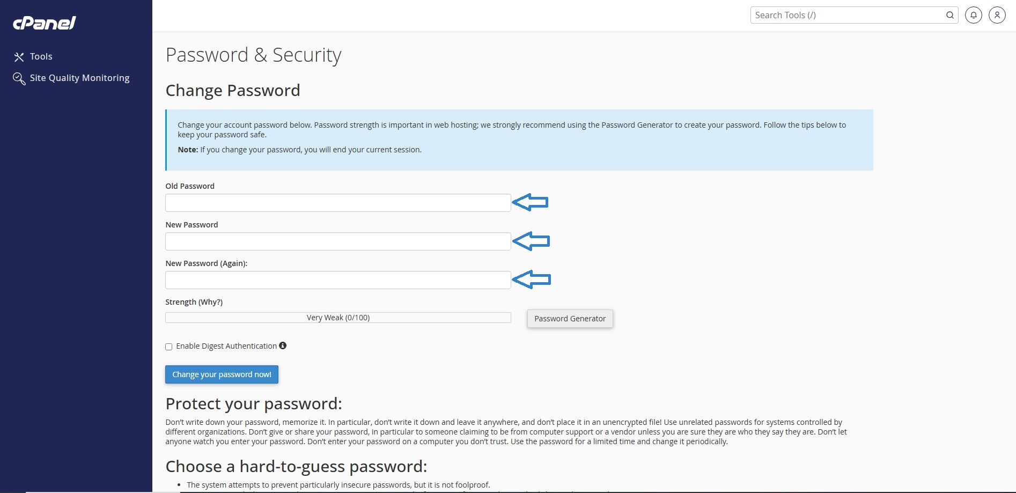Click the Choose a hard-to-guess password heading

click(x=296, y=466)
